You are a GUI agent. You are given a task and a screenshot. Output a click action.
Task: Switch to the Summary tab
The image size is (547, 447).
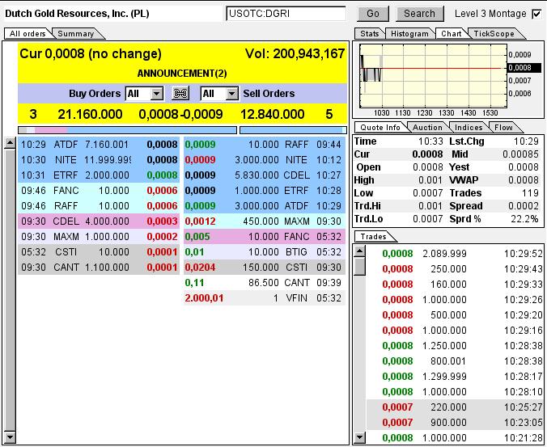coord(75,34)
